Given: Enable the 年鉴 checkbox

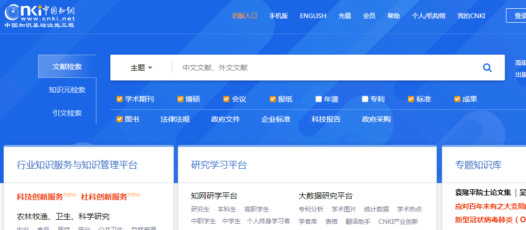Looking at the screenshot, I should 319,99.
